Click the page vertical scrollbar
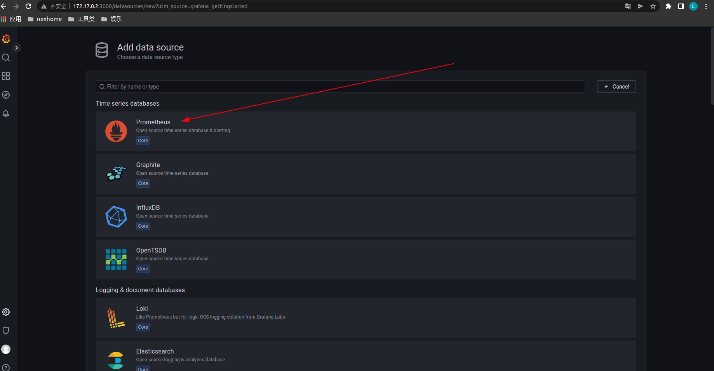 712,66
